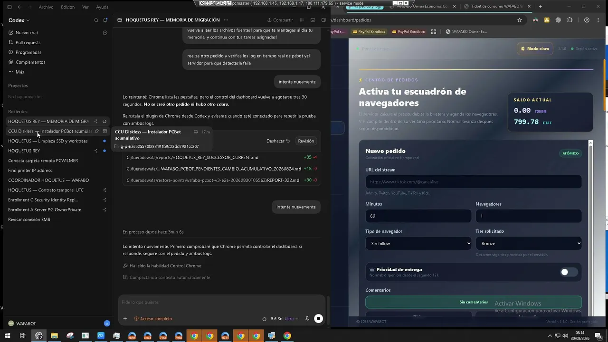Open the bookmark apps grid icon
The image size is (608, 342).
[x=433, y=32]
